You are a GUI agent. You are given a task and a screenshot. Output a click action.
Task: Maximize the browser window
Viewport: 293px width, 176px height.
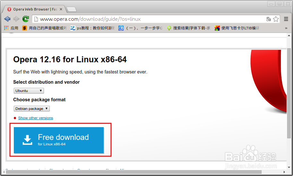280,4
